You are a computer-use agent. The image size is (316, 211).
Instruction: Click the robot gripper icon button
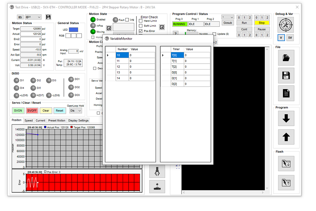coord(157,171)
